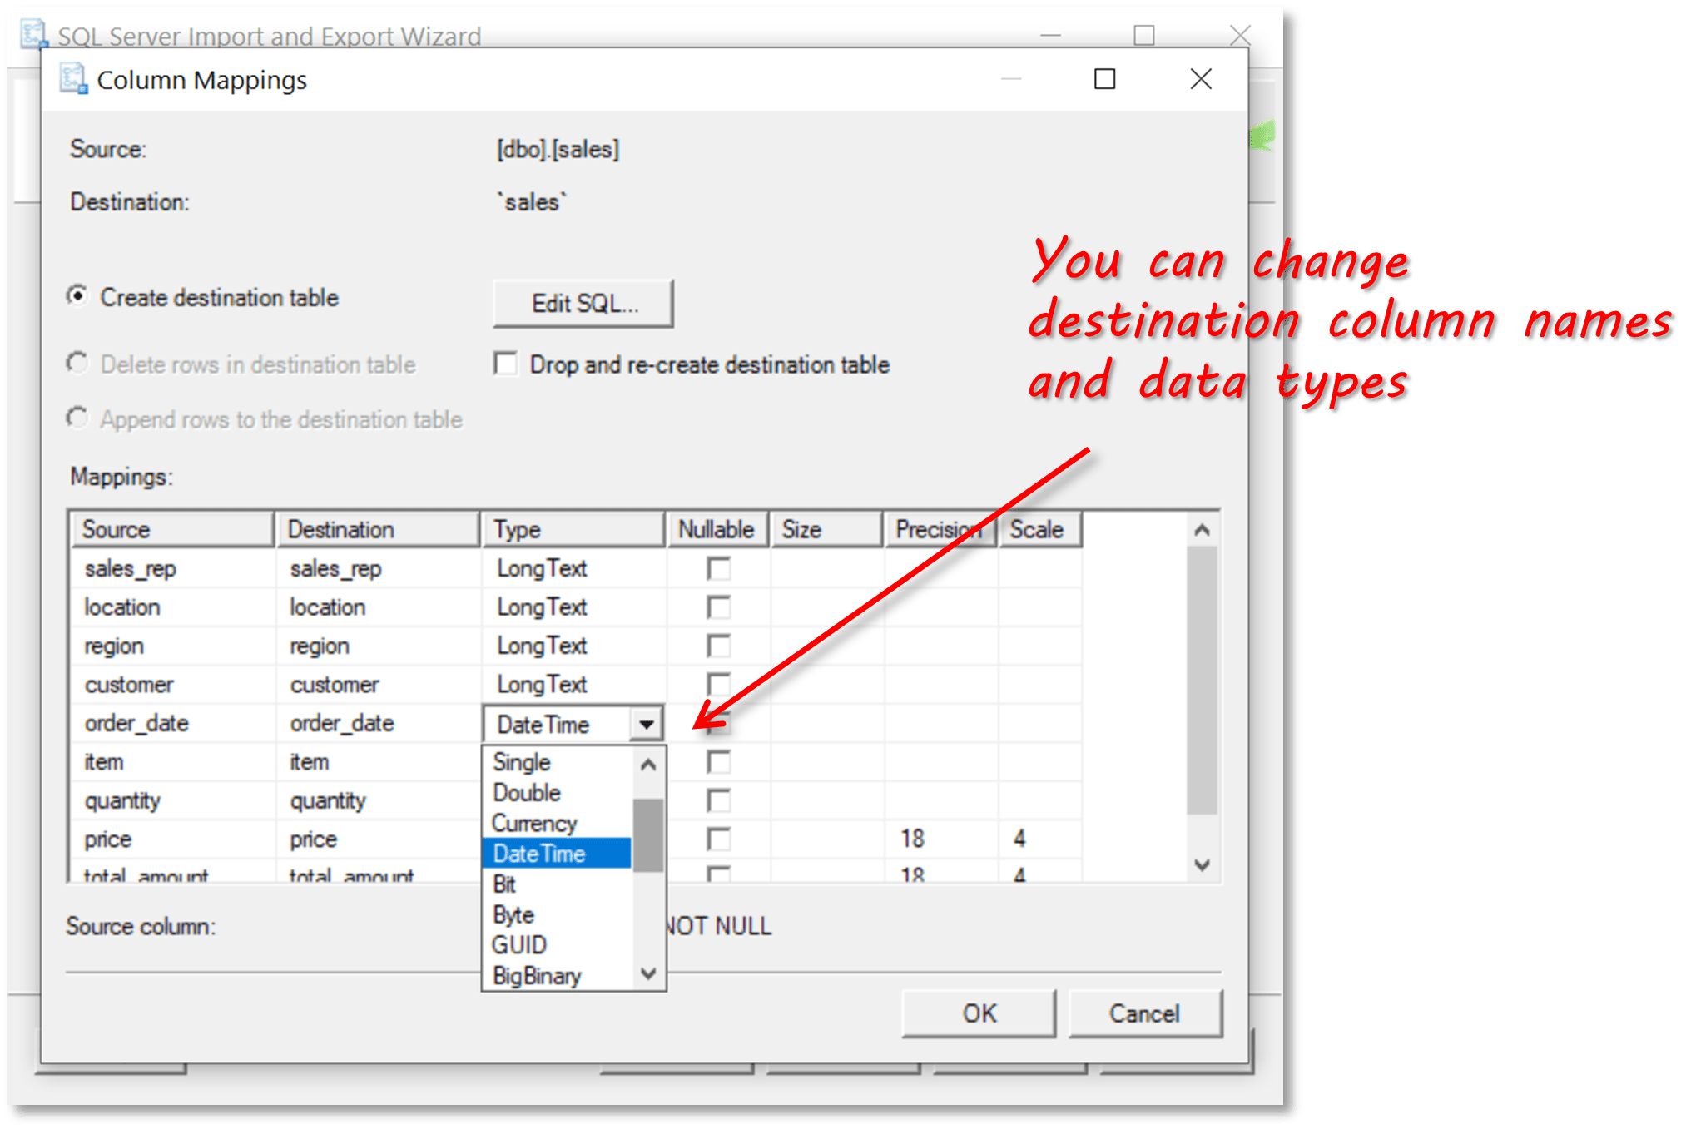Pick GUID from the type list
This screenshot has width=1701, height=1129.
tap(519, 945)
